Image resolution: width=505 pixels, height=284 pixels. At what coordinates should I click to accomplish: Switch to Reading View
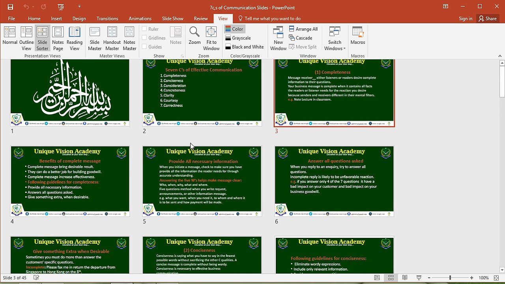coord(75,38)
